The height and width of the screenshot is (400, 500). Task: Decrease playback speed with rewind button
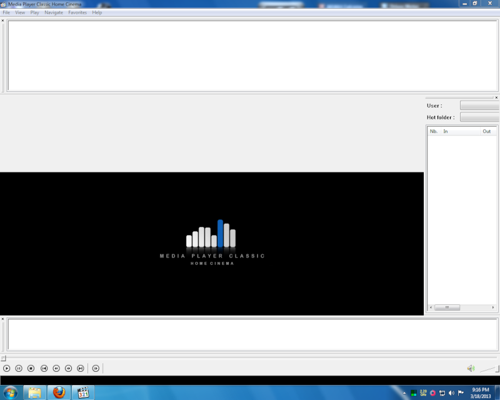click(56, 368)
